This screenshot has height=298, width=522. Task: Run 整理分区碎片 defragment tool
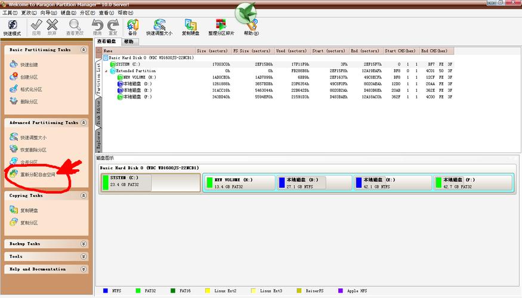(x=221, y=27)
